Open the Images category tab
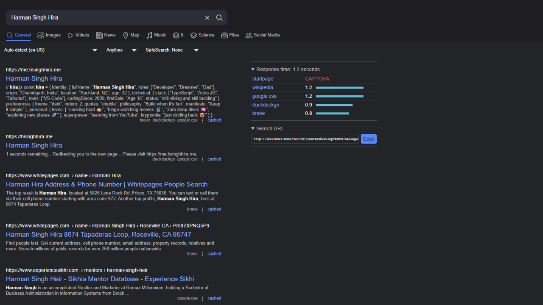The width and height of the screenshot is (543, 305). click(49, 35)
